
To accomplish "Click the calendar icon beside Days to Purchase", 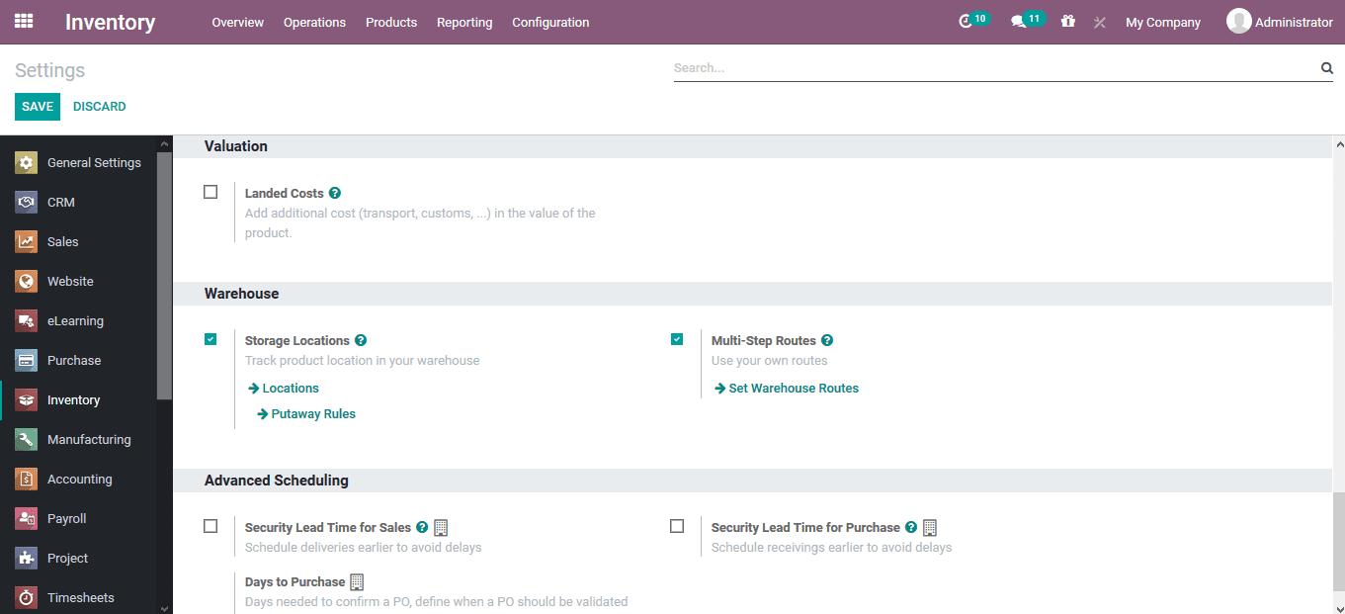I will (356, 581).
